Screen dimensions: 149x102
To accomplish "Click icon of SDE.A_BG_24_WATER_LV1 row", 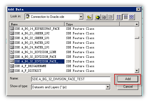I will pos(12,47).
